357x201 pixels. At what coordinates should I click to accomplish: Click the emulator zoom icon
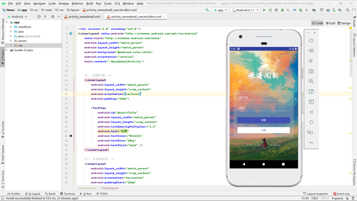pyautogui.click(x=311, y=81)
